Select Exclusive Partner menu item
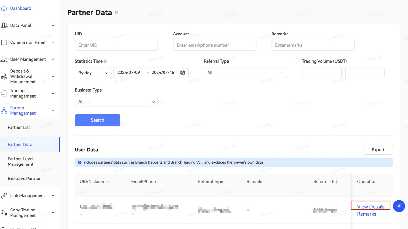The height and width of the screenshot is (229, 408). point(24,179)
